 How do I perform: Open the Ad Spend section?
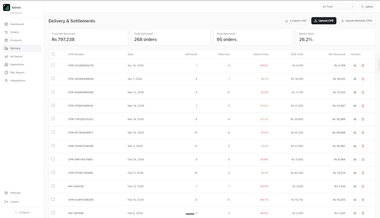[22, 56]
